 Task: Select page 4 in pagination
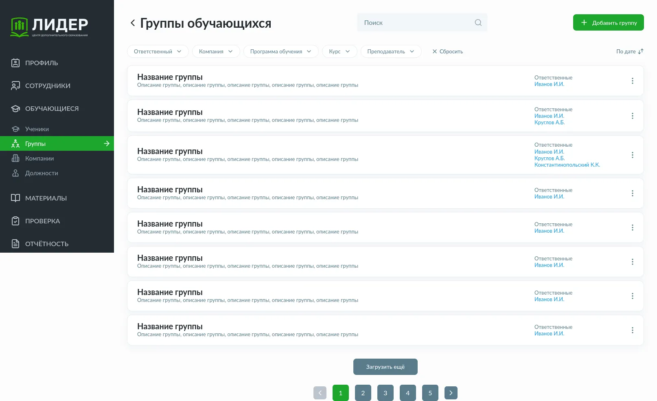click(408, 393)
